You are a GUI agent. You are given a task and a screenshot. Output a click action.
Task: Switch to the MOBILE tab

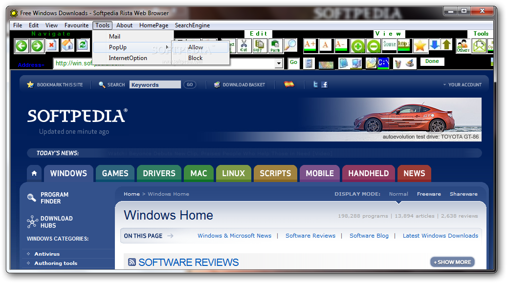coord(320,174)
